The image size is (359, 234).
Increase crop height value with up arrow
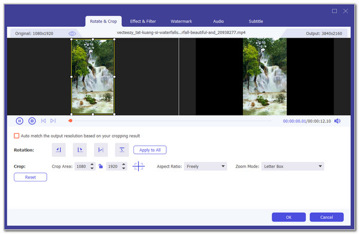[124, 164]
